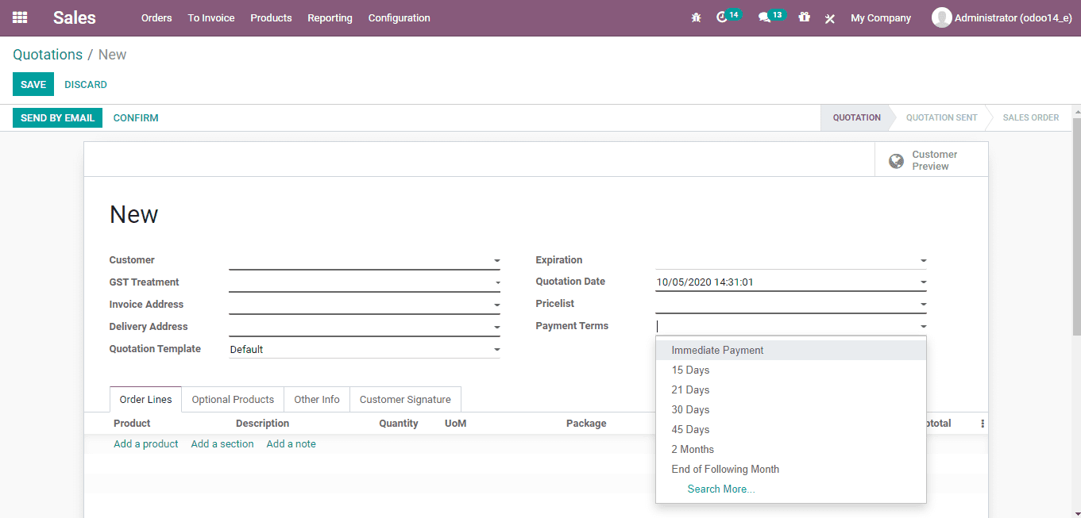Click the bug debug mode icon
The width and height of the screenshot is (1081, 518).
tap(696, 17)
